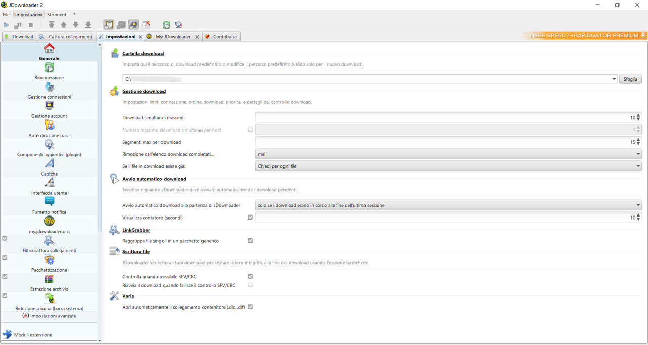This screenshot has height=345, width=648.
Task: Close the My JDownloader tab
Action: [x=197, y=37]
